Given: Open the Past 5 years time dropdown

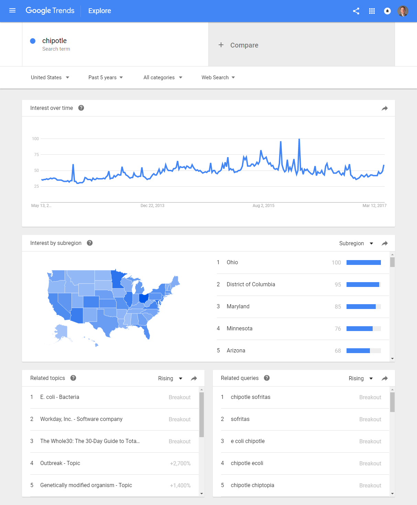Looking at the screenshot, I should tap(106, 78).
